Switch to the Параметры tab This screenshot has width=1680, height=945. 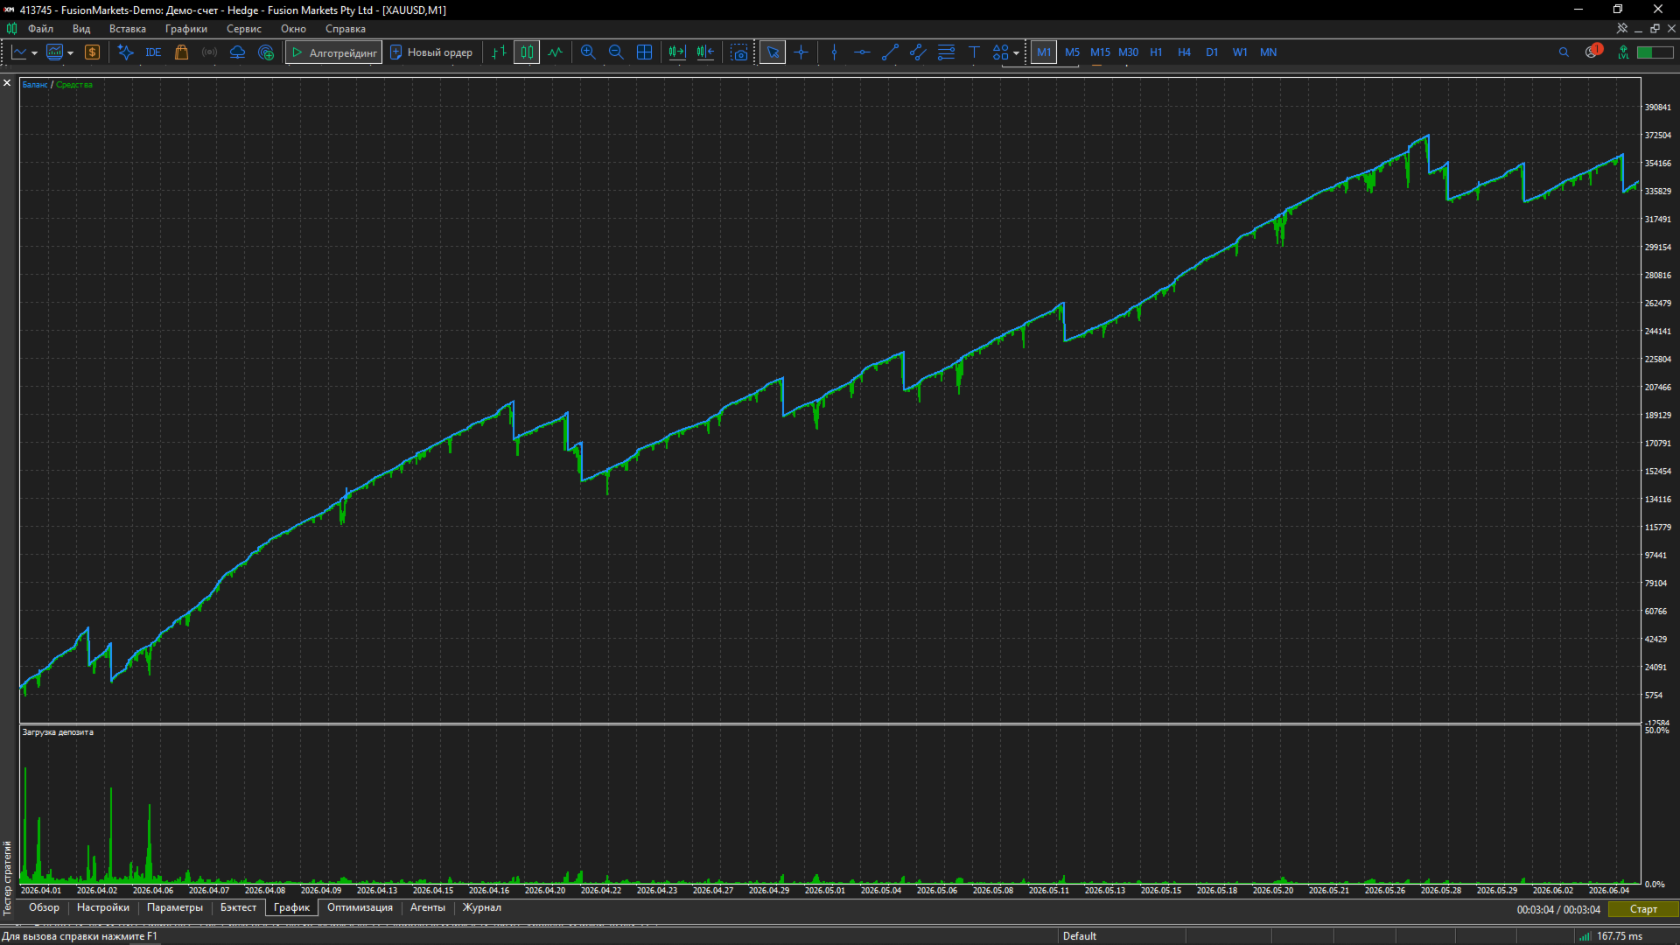[175, 908]
